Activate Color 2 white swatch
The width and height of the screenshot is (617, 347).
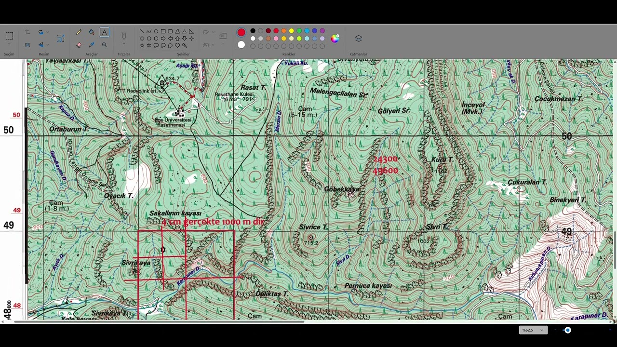coord(241,45)
